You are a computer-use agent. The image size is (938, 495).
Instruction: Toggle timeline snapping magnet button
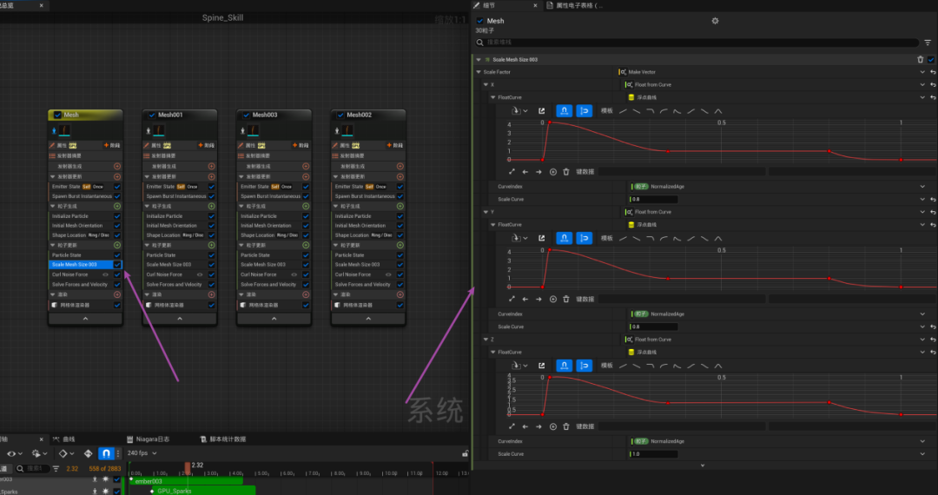pos(106,453)
